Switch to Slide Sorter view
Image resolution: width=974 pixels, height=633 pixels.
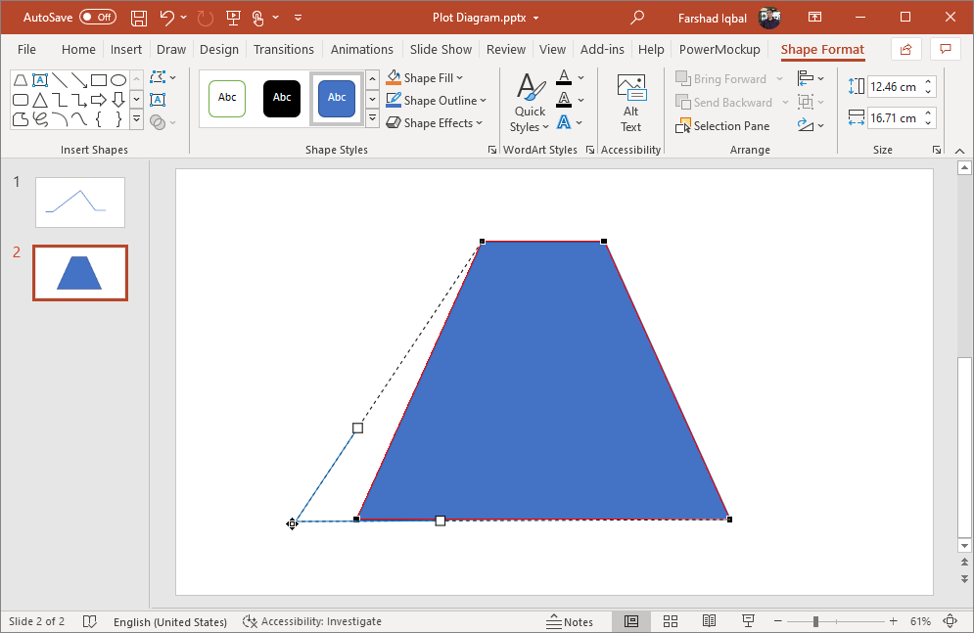pos(671,621)
